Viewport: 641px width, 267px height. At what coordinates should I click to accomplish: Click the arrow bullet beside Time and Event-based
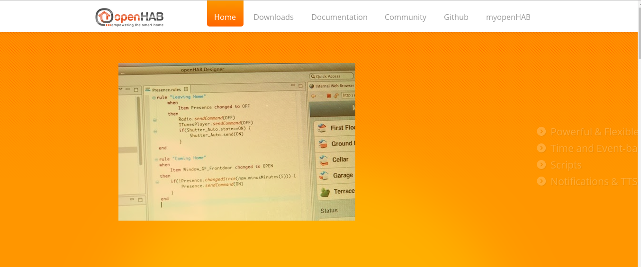[542, 148]
